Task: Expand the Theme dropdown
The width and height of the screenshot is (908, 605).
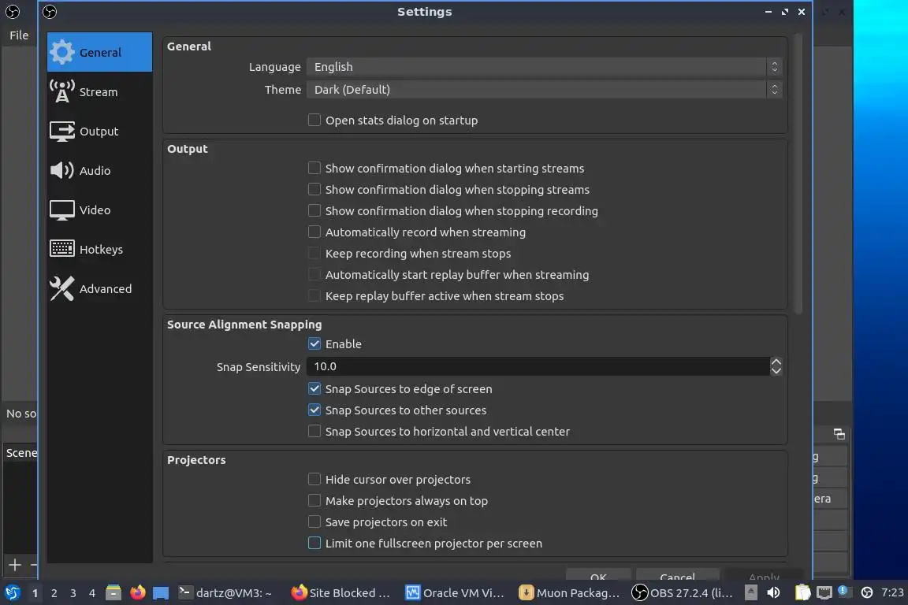Action: (x=543, y=90)
